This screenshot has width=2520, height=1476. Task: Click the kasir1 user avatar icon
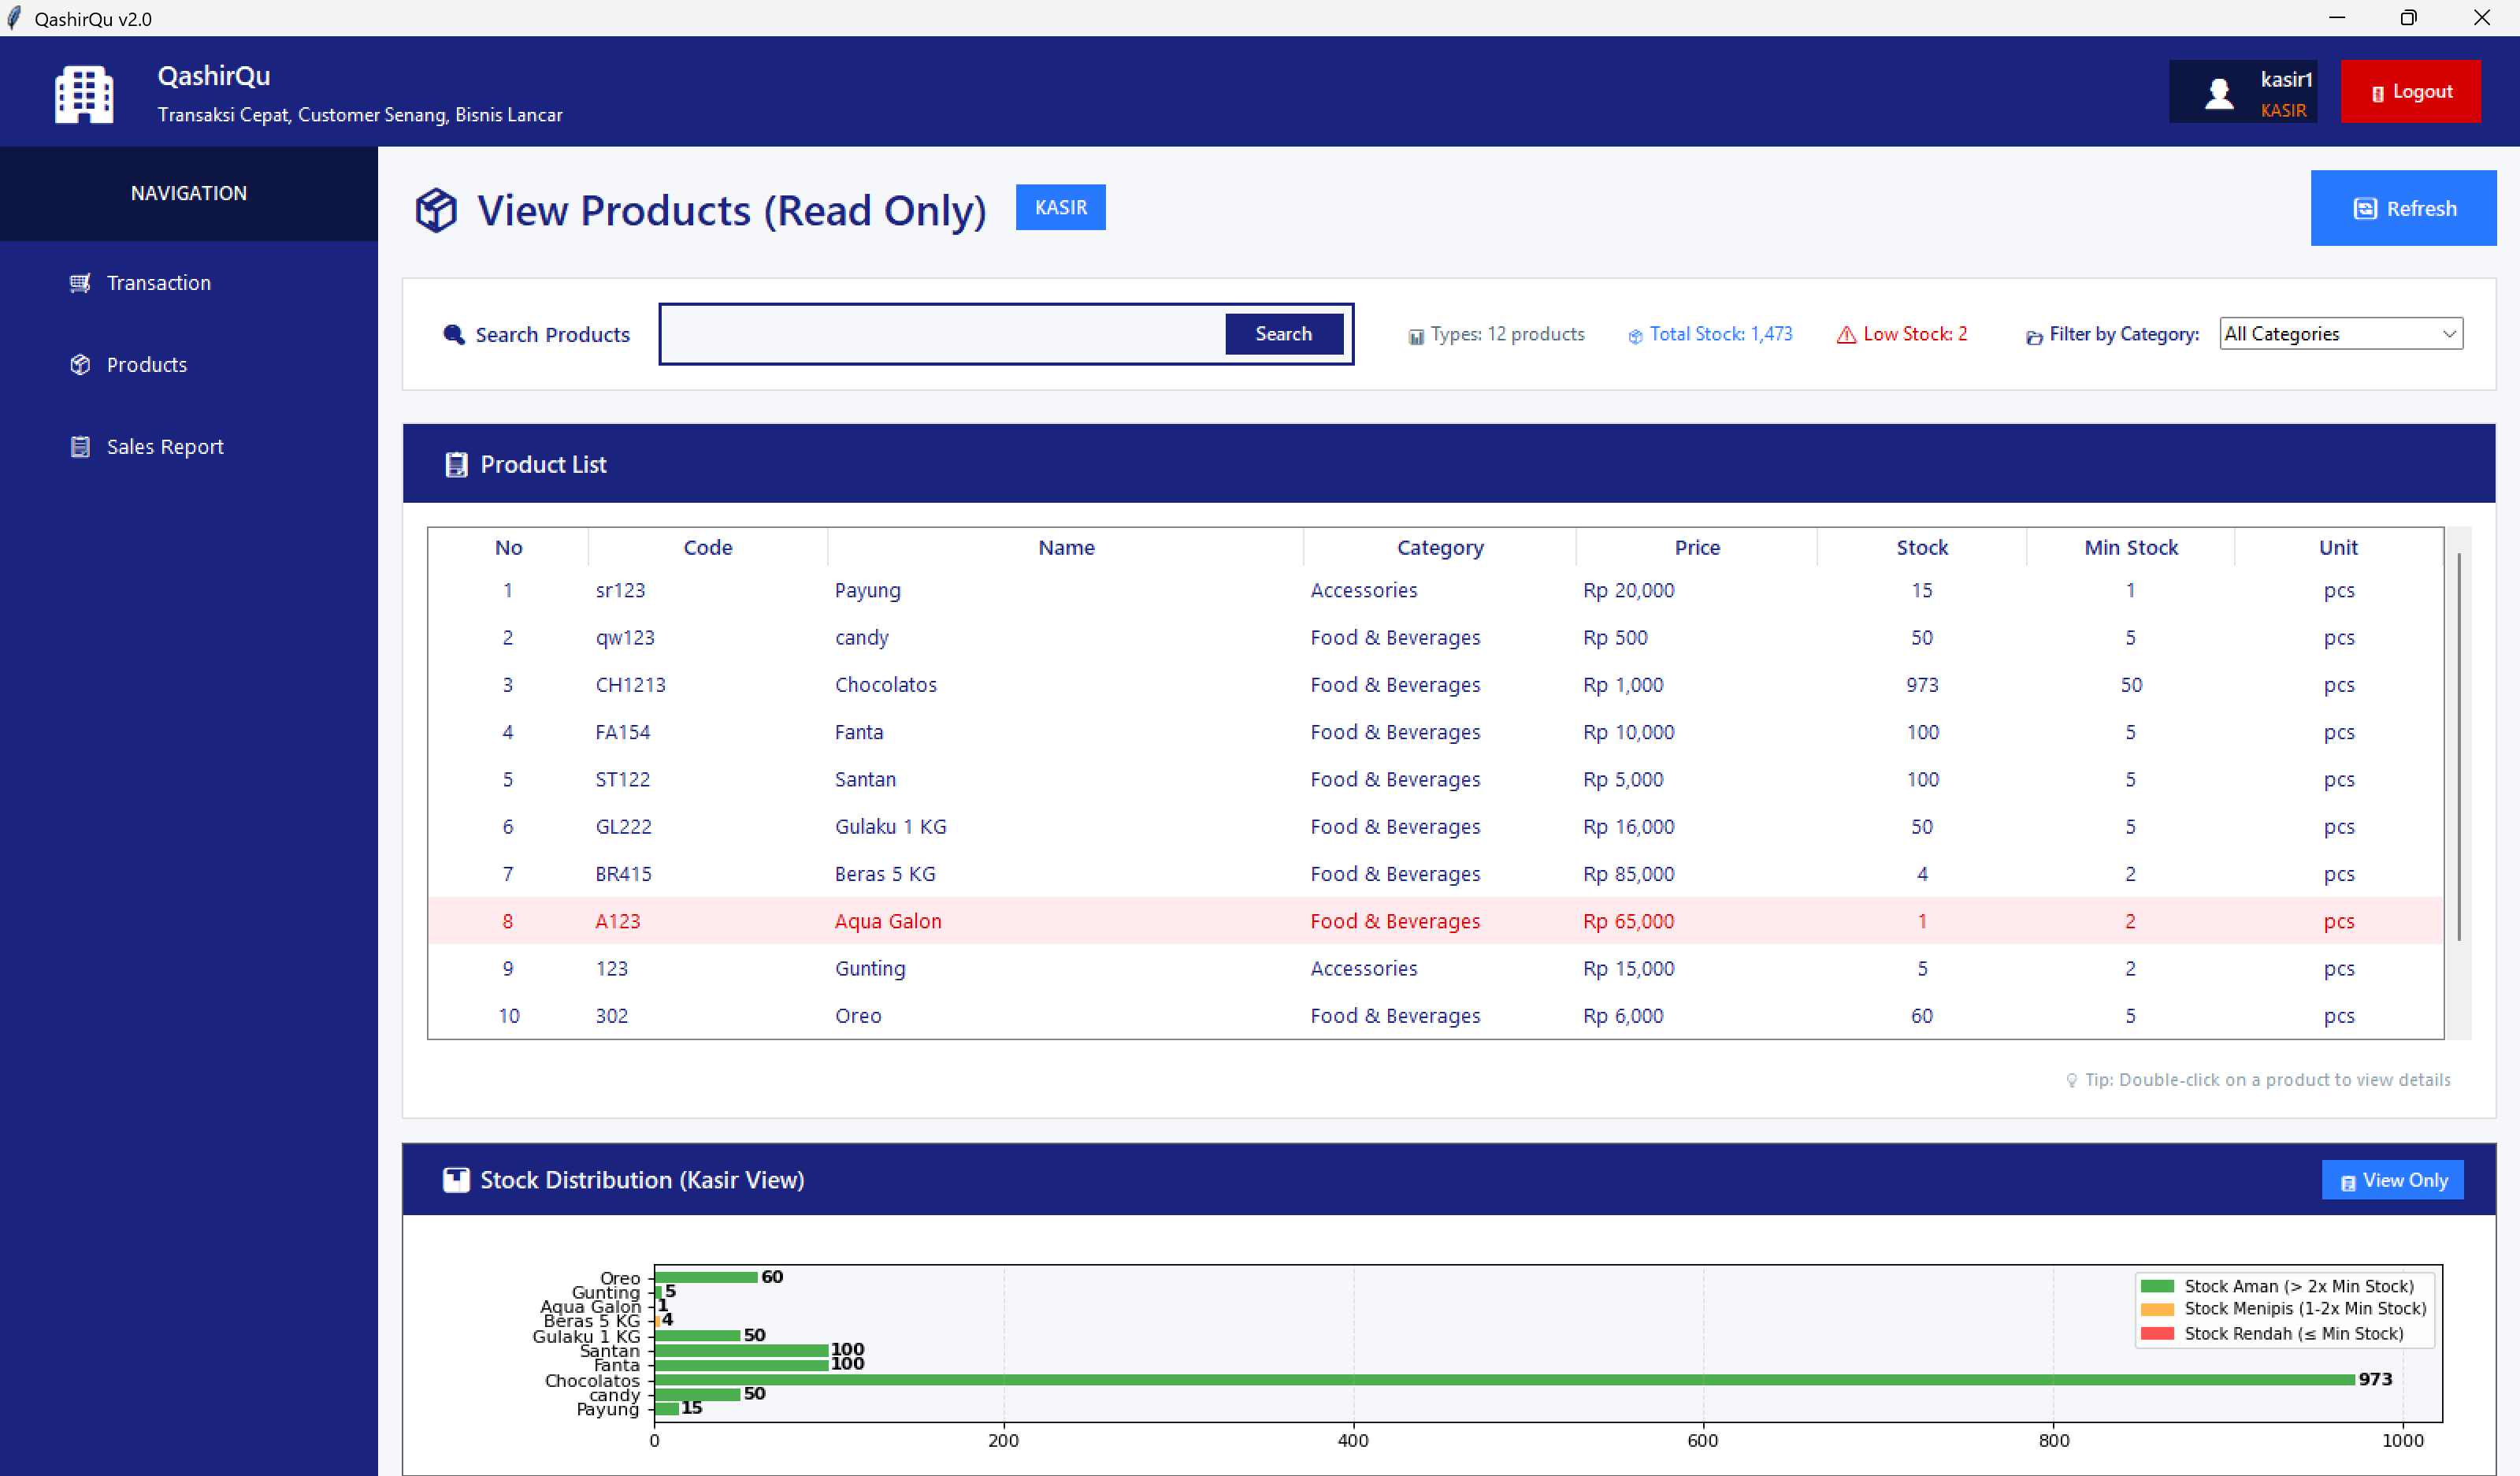2219,93
